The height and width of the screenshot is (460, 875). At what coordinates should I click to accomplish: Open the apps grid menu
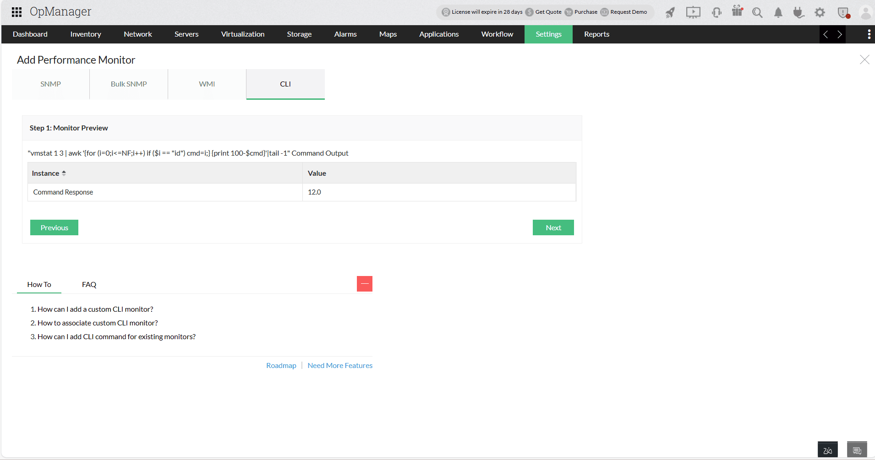click(16, 11)
